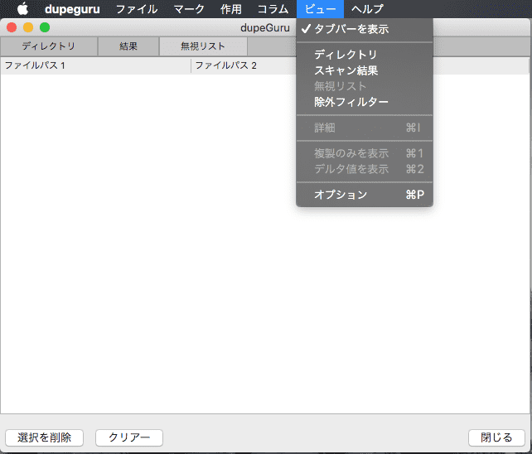Click the クリアー button

coord(129,437)
